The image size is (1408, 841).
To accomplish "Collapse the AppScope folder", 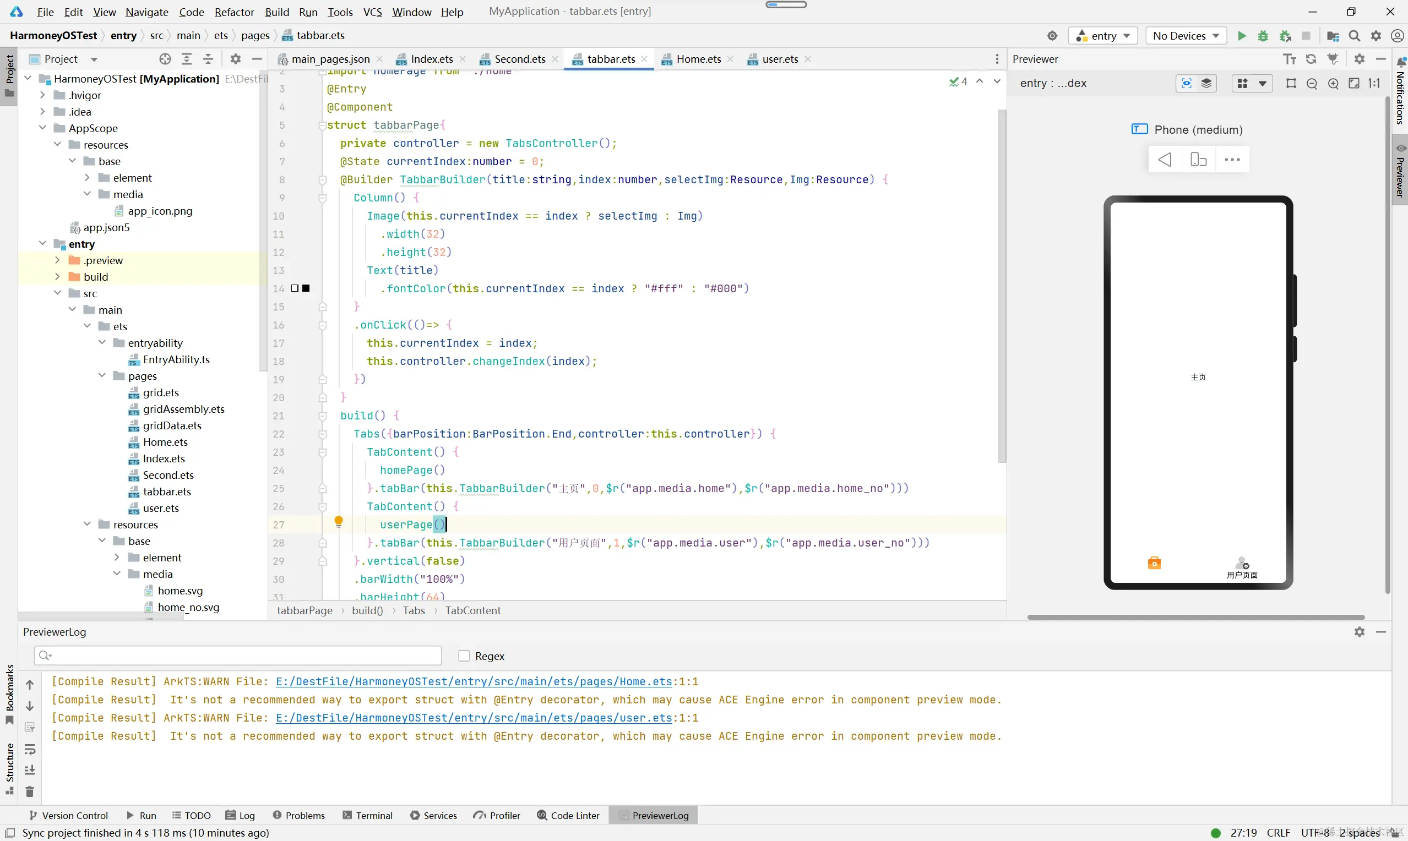I will tap(42, 128).
